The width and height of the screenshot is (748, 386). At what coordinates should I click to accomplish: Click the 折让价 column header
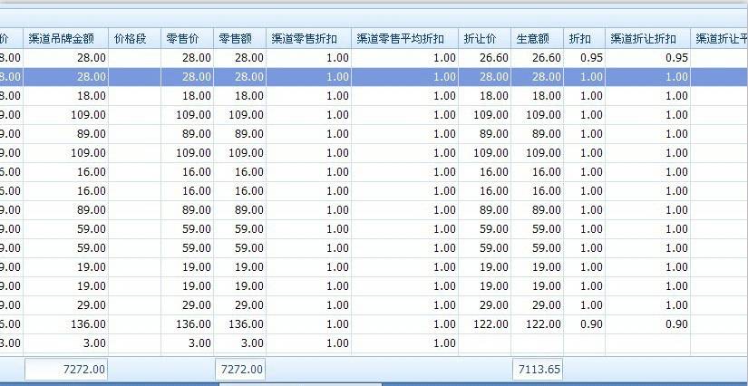484,39
